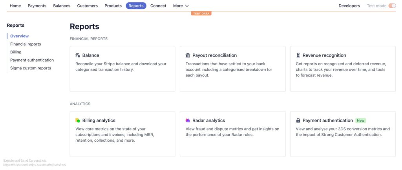Click the TEST DATA label

(201, 14)
